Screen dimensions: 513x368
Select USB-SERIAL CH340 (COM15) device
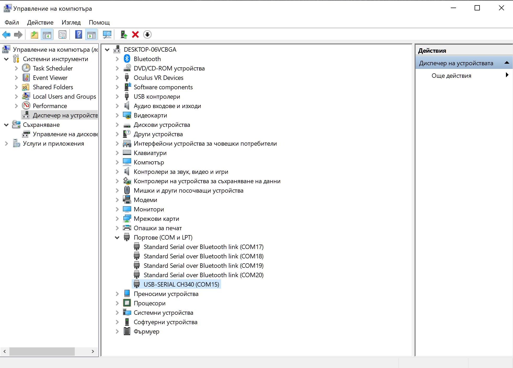[x=181, y=284]
